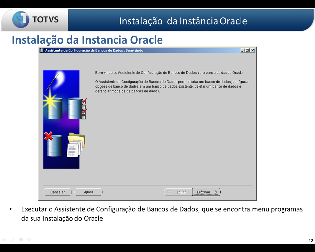Select the window title 'Assistente de Configuração de Bancos de Dados : Bem-vindo'

pyautogui.click(x=94, y=50)
